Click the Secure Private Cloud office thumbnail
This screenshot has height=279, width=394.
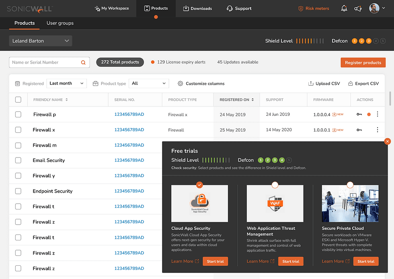pyautogui.click(x=350, y=203)
